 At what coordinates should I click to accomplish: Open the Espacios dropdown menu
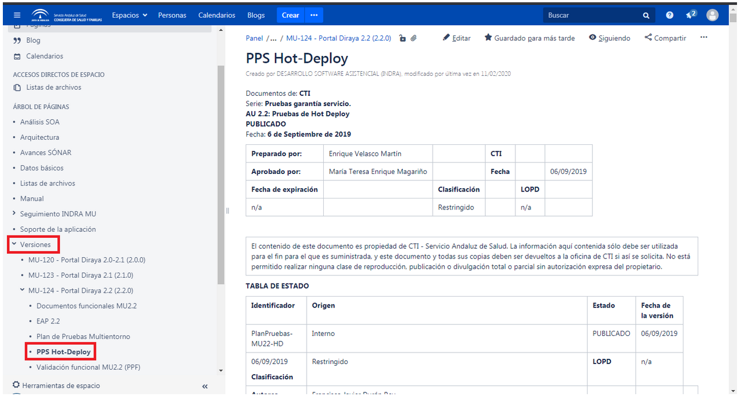click(129, 15)
